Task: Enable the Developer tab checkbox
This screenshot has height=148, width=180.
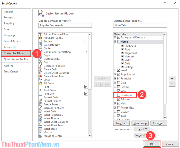Action: pyautogui.click(x=119, y=95)
